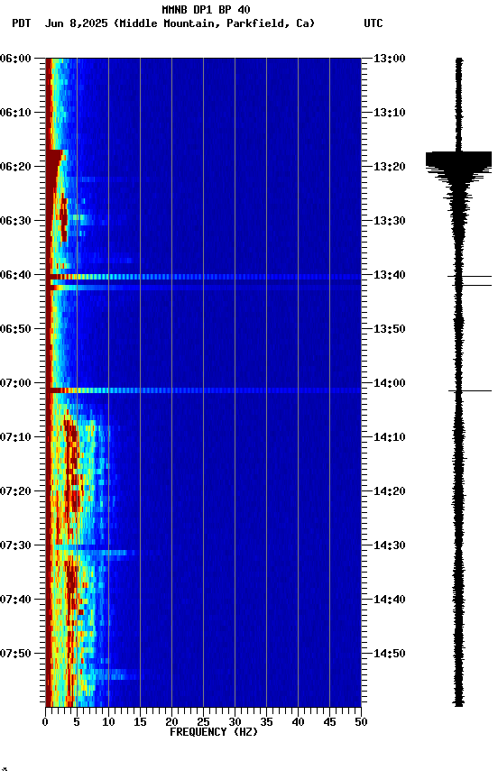Click the "UTC" time zone label
Image resolution: width=498 pixels, height=779 pixels.
tap(373, 23)
